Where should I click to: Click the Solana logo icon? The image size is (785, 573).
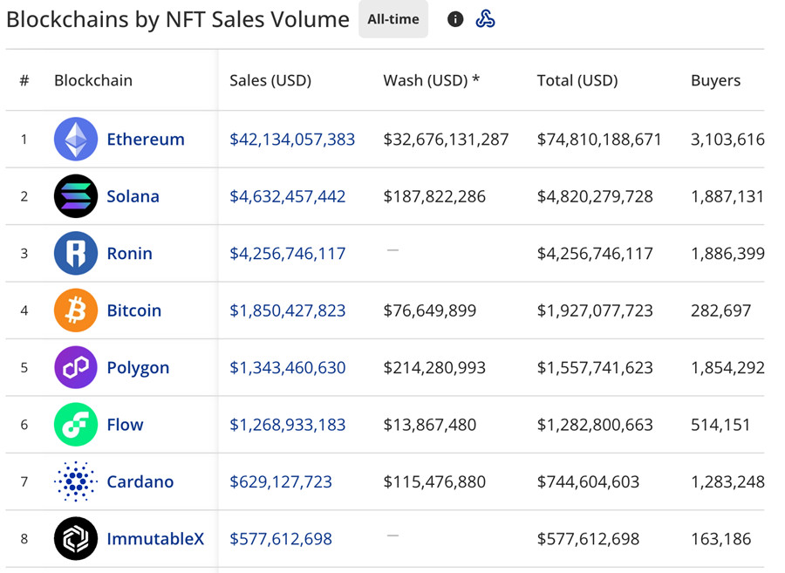[x=76, y=196]
